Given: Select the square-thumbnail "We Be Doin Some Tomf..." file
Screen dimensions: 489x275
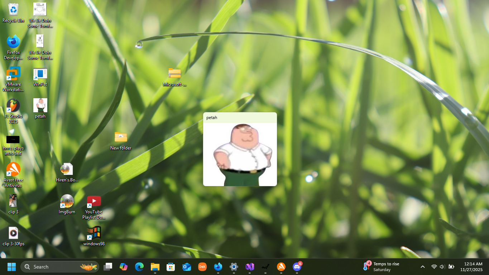Looking at the screenshot, I should pyautogui.click(x=40, y=15).
